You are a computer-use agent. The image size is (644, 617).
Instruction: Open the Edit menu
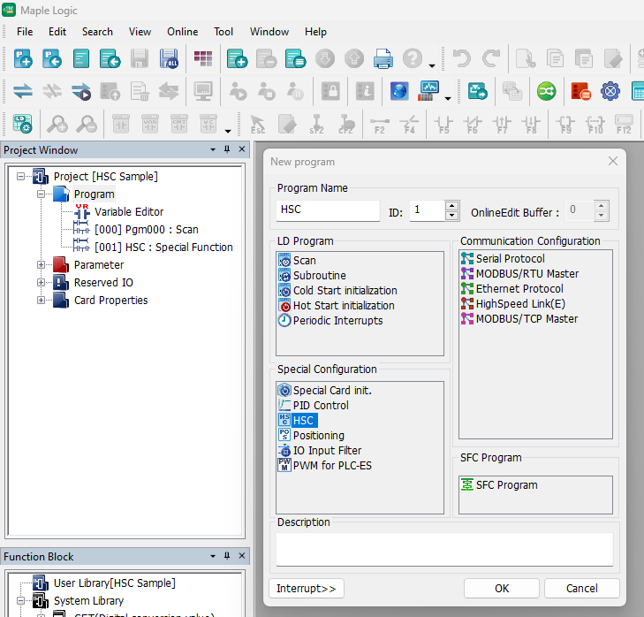coord(57,32)
